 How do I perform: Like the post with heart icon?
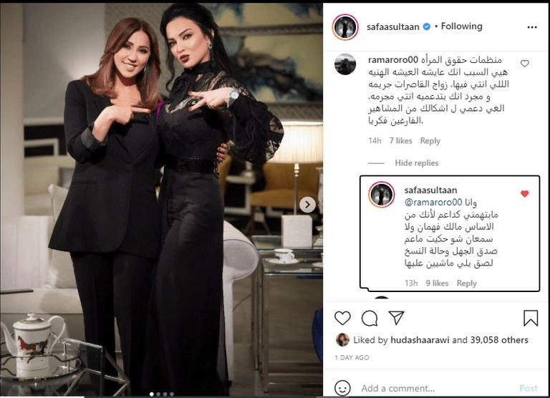(342, 318)
